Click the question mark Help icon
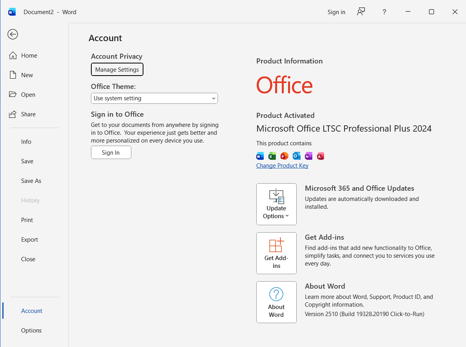The image size is (466, 347). point(384,12)
